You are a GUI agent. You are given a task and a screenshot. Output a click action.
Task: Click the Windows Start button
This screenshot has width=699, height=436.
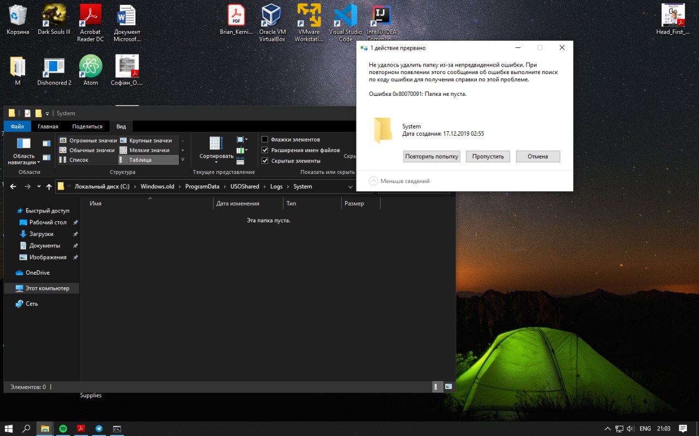point(9,429)
